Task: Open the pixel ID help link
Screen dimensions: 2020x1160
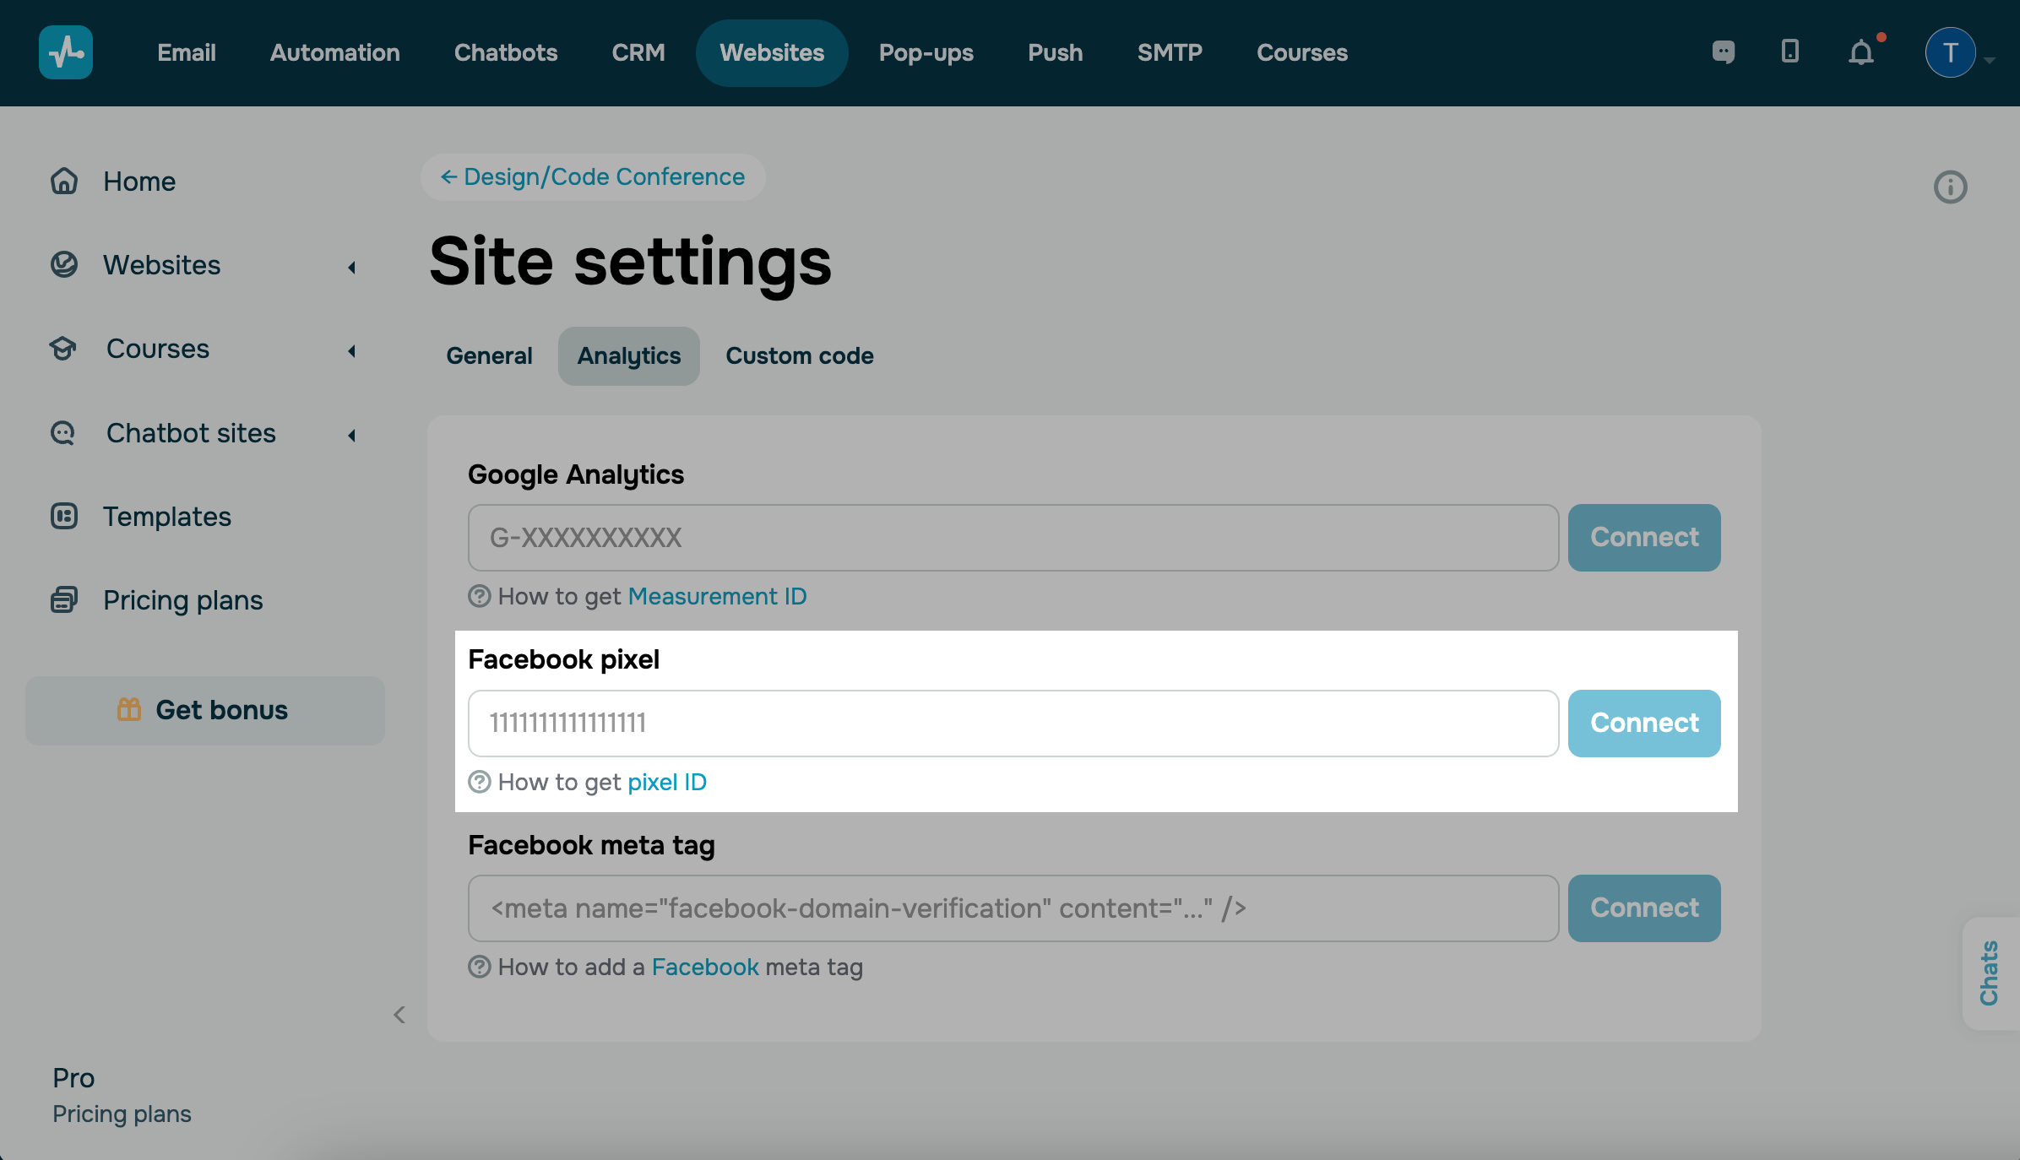Action: point(666,782)
